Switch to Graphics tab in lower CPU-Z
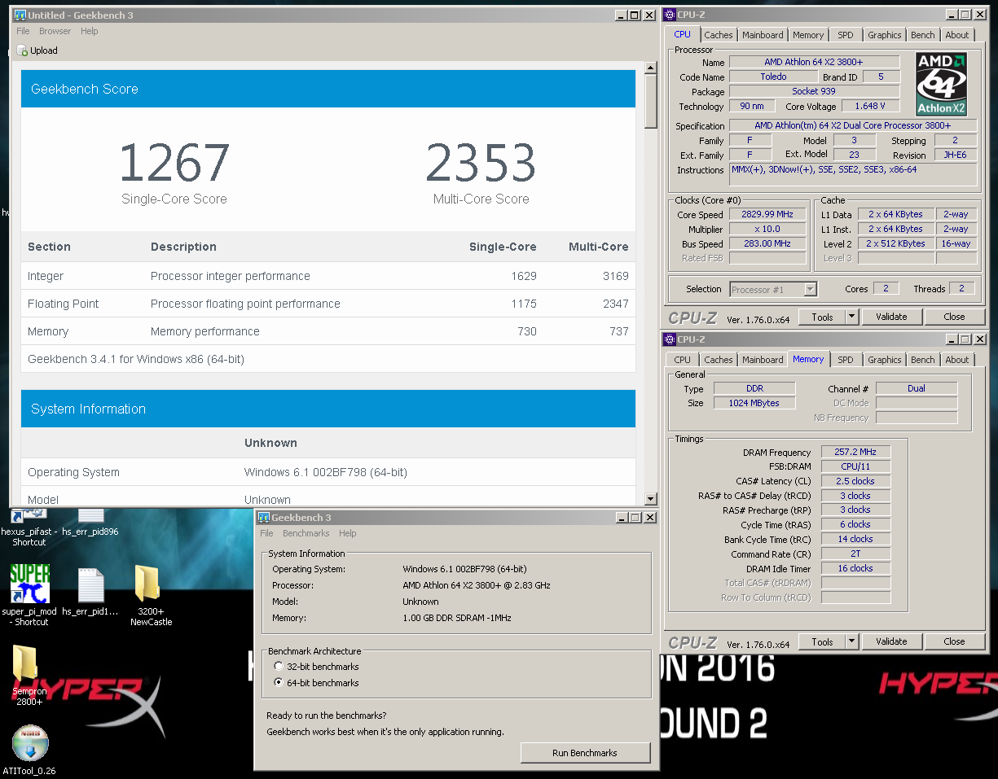Screen dimensions: 998x779 [885, 360]
